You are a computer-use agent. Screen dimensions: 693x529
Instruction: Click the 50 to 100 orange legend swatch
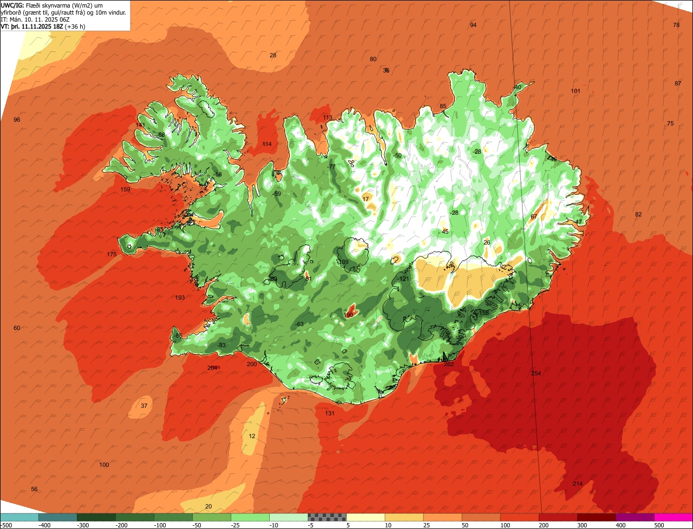click(x=481, y=517)
